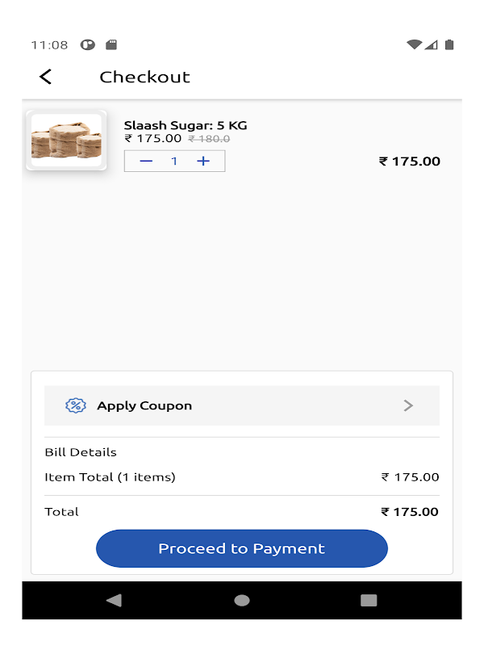Tap Android home circle button
Viewport: 484px width, 646px height.
tap(242, 600)
